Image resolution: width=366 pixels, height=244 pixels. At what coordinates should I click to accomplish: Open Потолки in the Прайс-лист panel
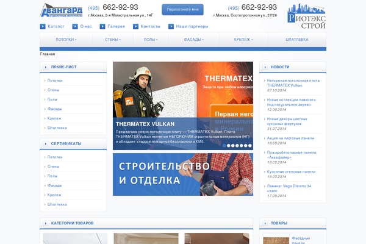point(55,81)
